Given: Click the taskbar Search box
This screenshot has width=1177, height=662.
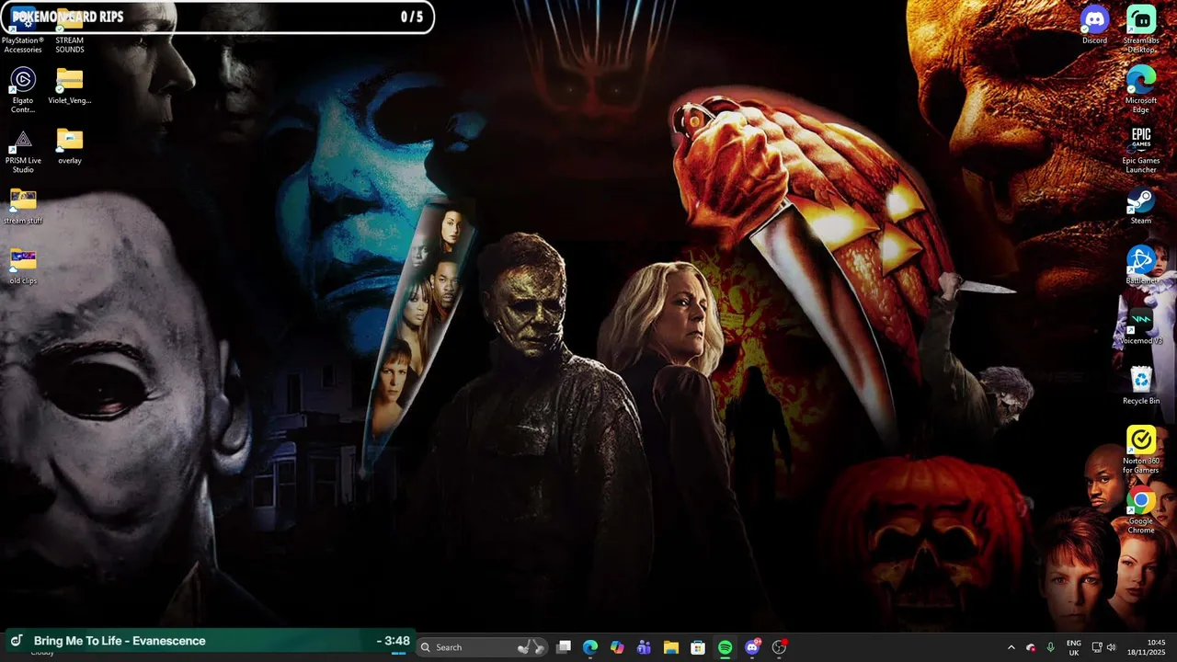Looking at the screenshot, I should coord(482,647).
